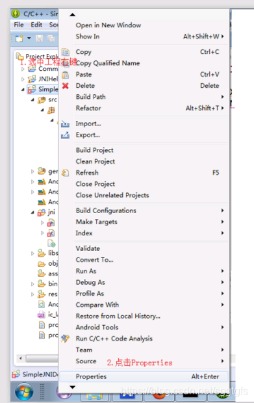Click Export... menu entry
This screenshot has height=403, width=254.
click(144, 135)
